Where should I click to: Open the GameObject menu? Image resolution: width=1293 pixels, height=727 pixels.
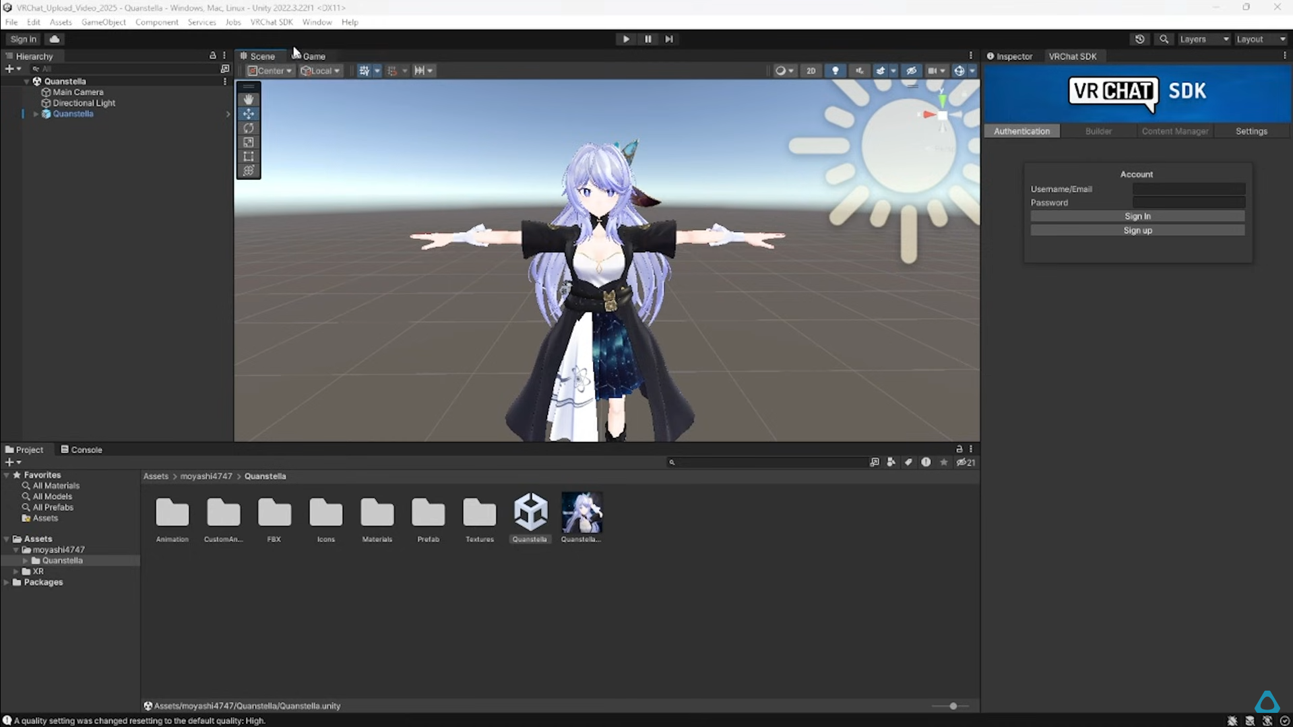(103, 22)
